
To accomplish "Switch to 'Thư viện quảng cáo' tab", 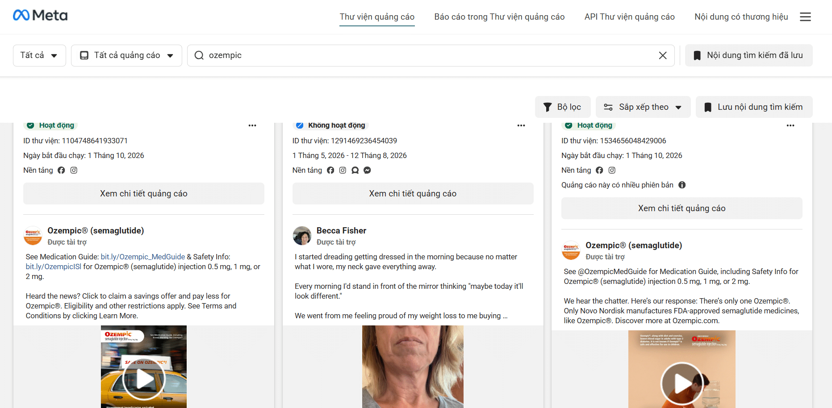I will (377, 17).
